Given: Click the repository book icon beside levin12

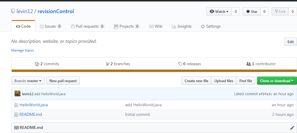Looking at the screenshot, I should (13, 11).
